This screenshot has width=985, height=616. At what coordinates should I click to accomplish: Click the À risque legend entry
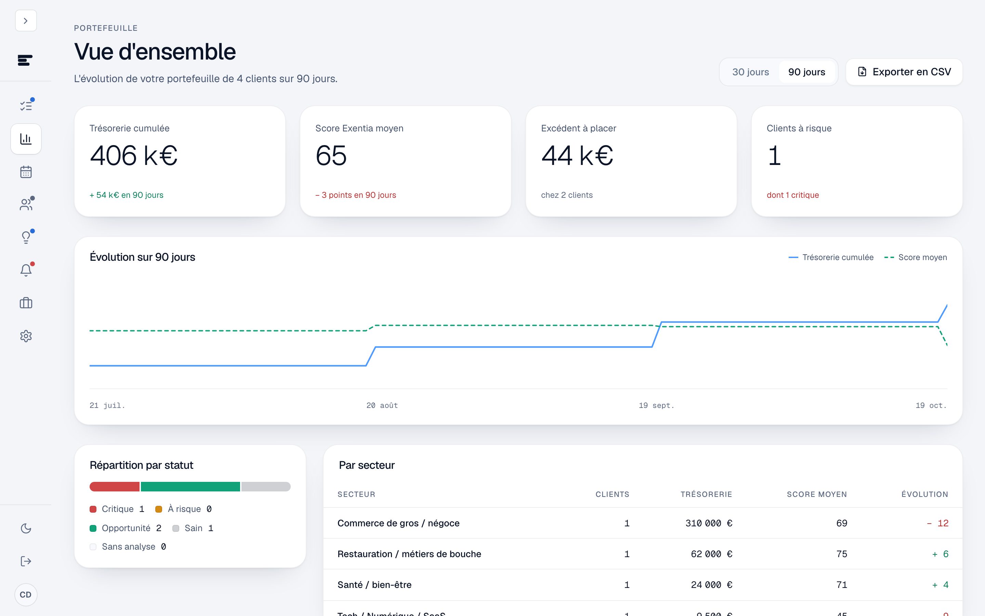pyautogui.click(x=184, y=509)
